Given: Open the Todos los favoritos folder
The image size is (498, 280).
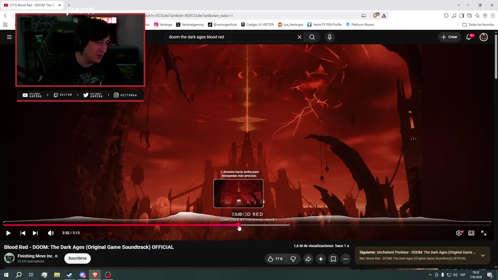Looking at the screenshot, I should tap(478, 24).
